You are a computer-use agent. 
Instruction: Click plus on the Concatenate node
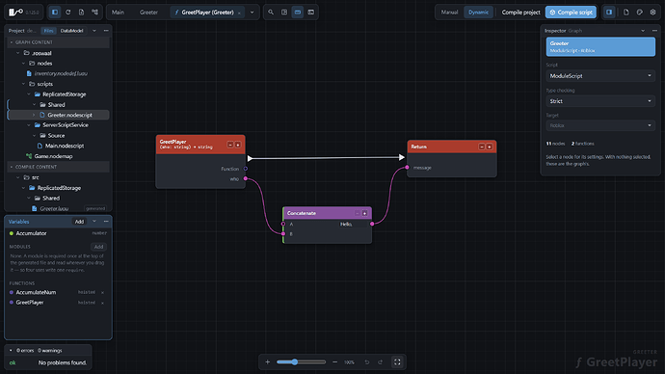click(364, 213)
